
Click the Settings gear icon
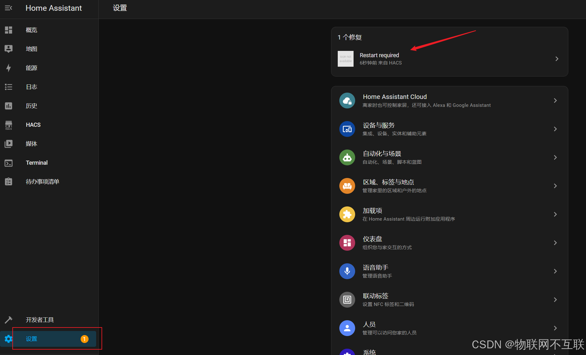click(x=9, y=339)
